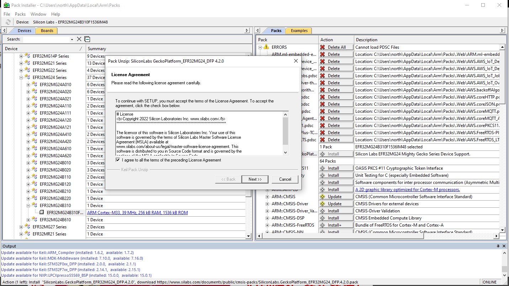The image size is (509, 286).
Task: Open the File menu
Action: [x=7, y=14]
